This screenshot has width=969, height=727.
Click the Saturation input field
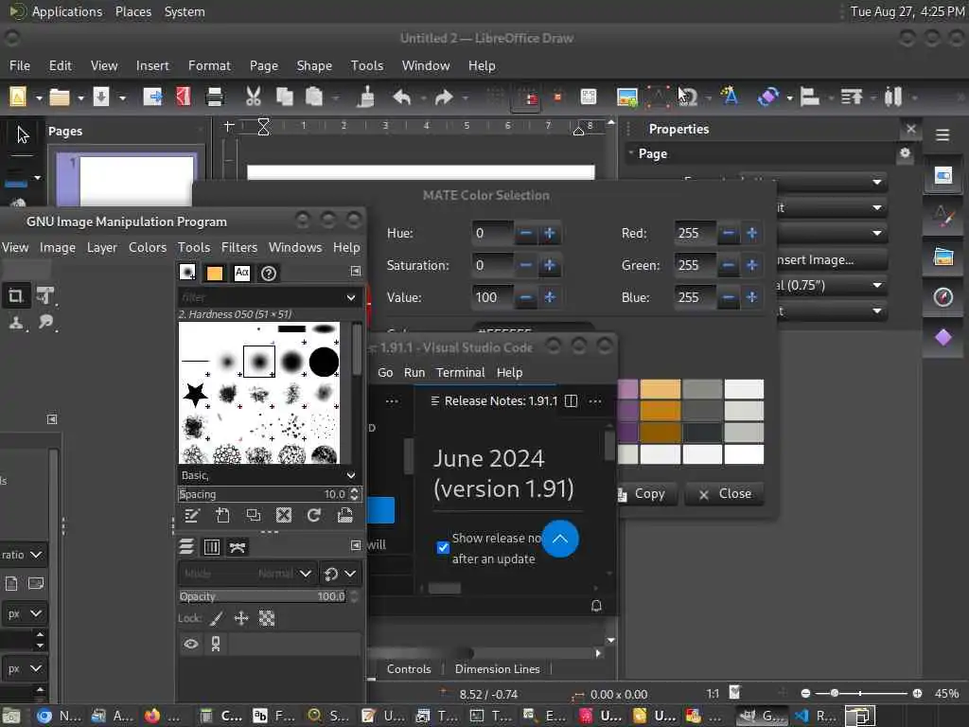[492, 265]
